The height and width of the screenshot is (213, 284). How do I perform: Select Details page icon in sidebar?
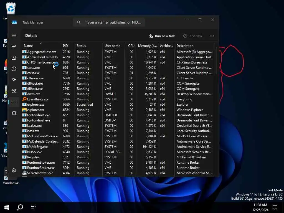click(x=14, y=102)
